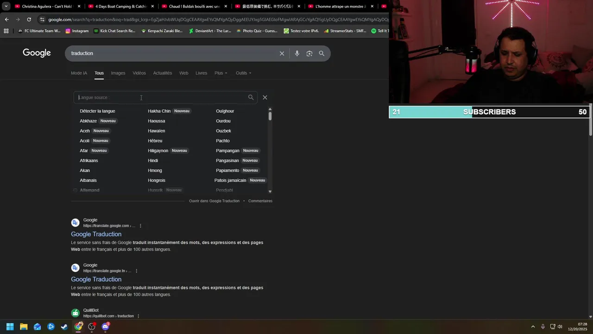Close the source language picker

(265, 97)
